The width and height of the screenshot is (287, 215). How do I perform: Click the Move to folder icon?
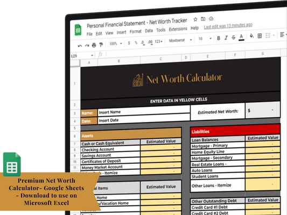pos(203,19)
